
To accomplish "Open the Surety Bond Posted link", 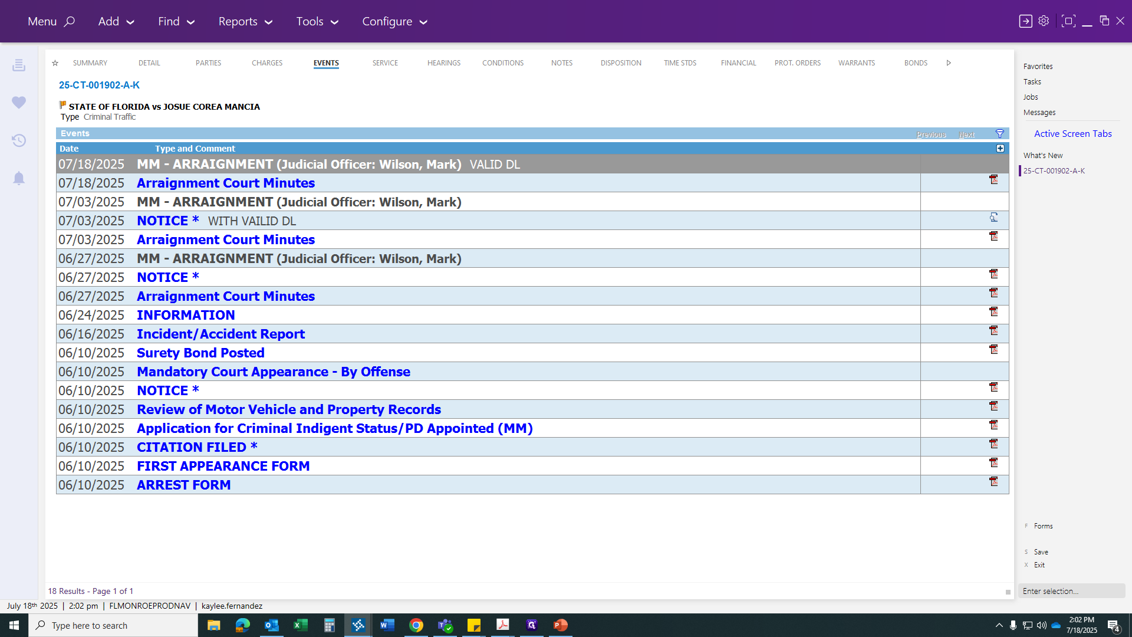I will point(200,353).
